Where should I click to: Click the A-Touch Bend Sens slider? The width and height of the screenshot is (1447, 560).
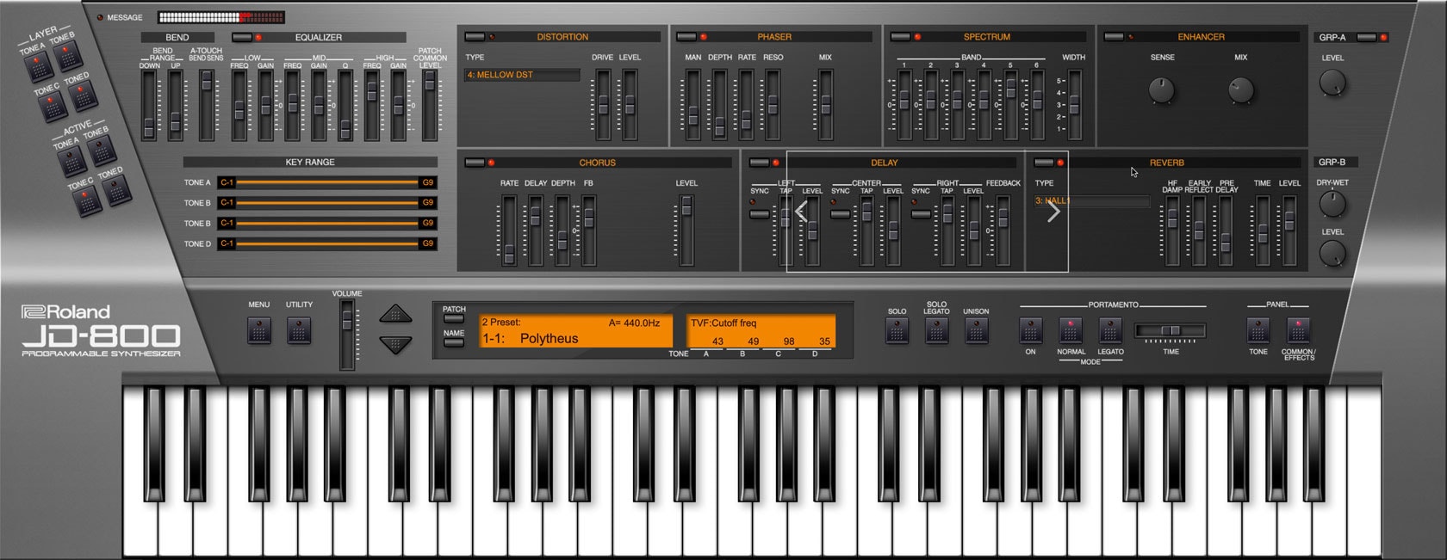[206, 105]
